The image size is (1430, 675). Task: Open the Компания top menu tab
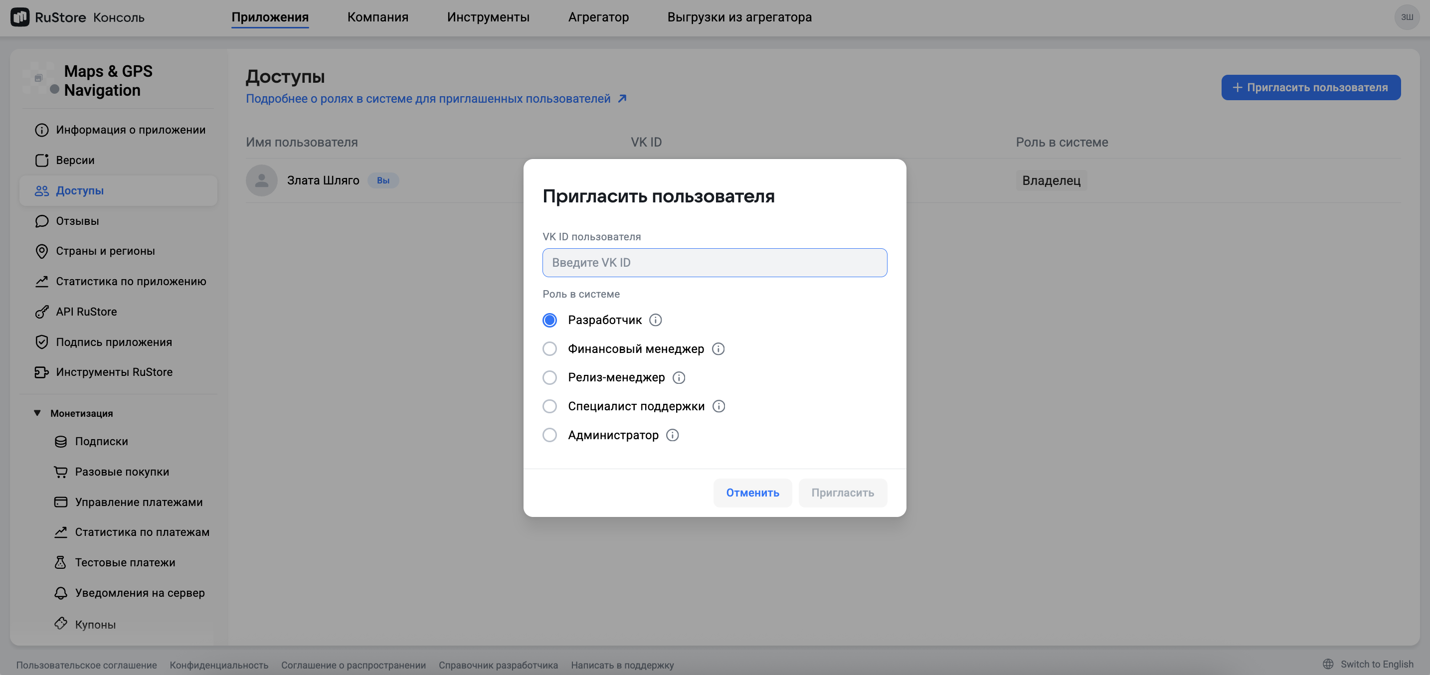coord(377,17)
